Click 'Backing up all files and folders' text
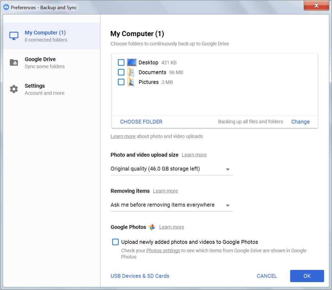The width and height of the screenshot is (332, 290). pos(251,122)
